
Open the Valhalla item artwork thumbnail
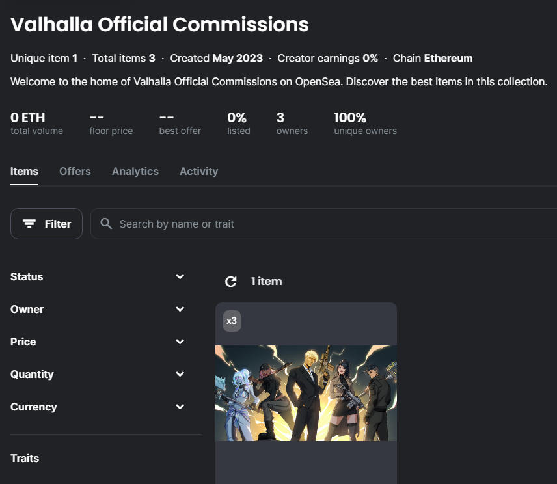306,393
